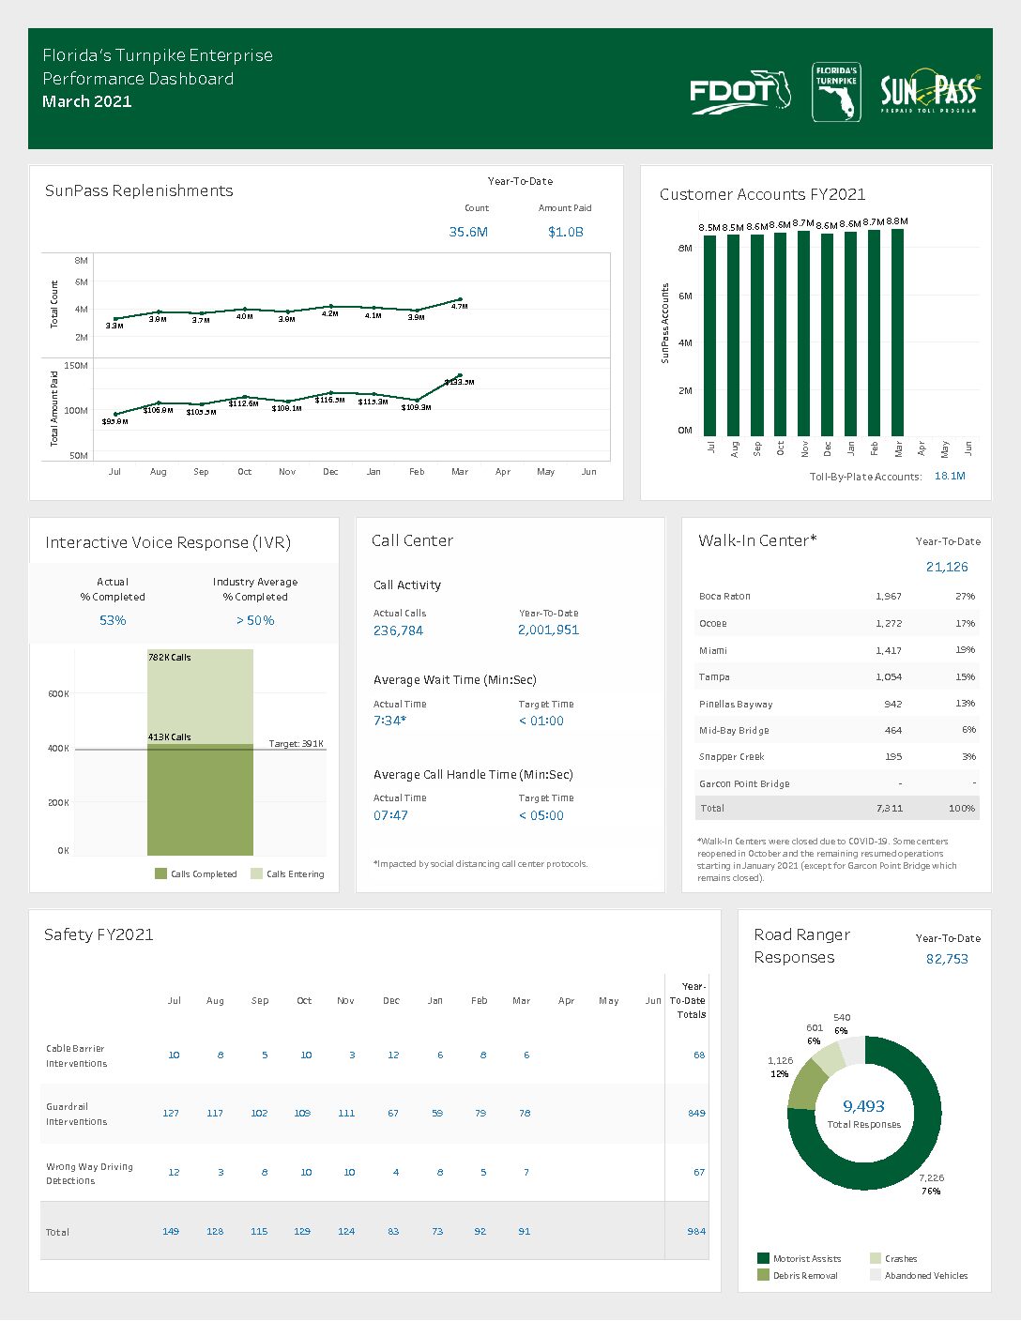1021x1321 pixels.
Task: Click the Calls Entering legend swatch
Action: coord(256,873)
